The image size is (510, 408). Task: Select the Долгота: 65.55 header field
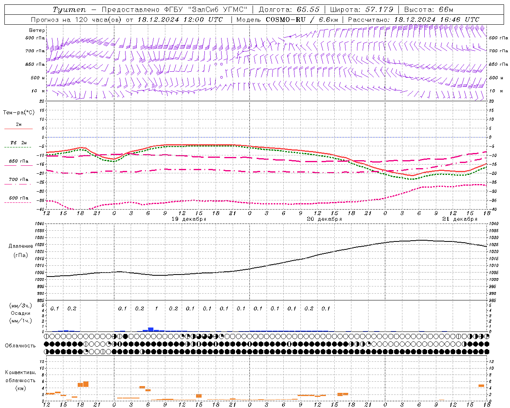point(289,10)
